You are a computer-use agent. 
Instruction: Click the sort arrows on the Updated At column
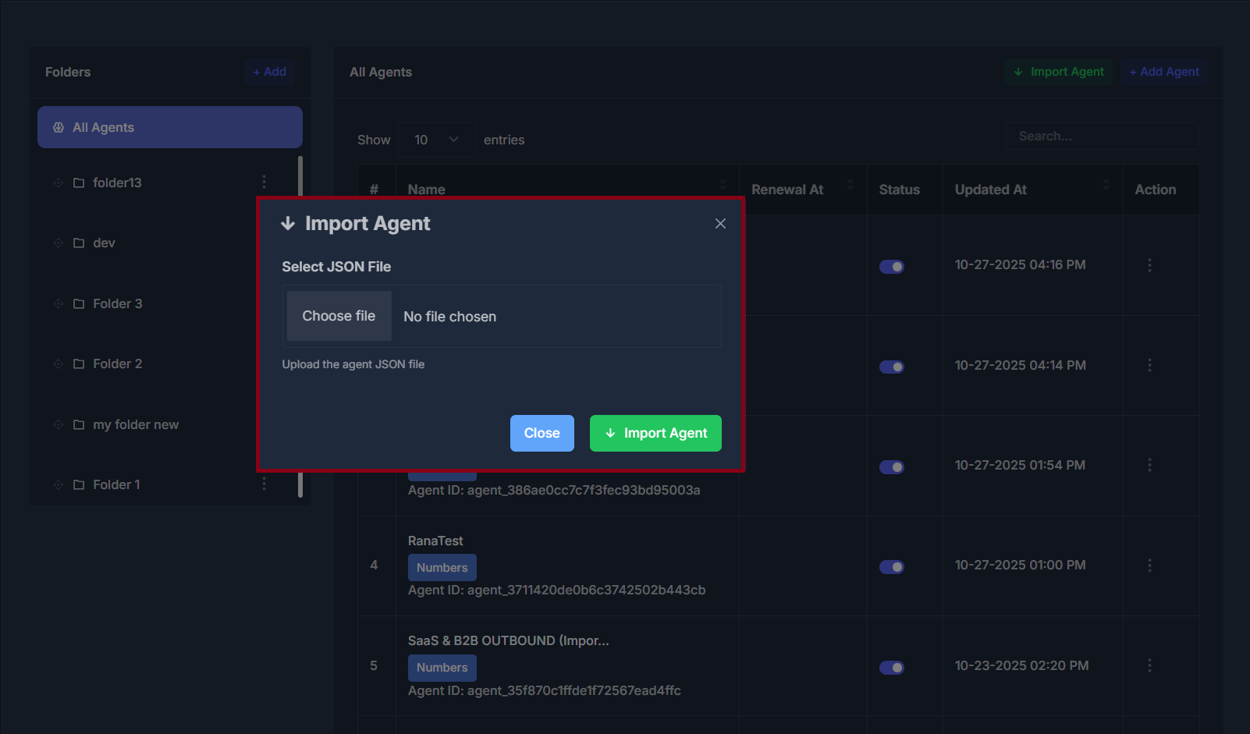click(1105, 185)
